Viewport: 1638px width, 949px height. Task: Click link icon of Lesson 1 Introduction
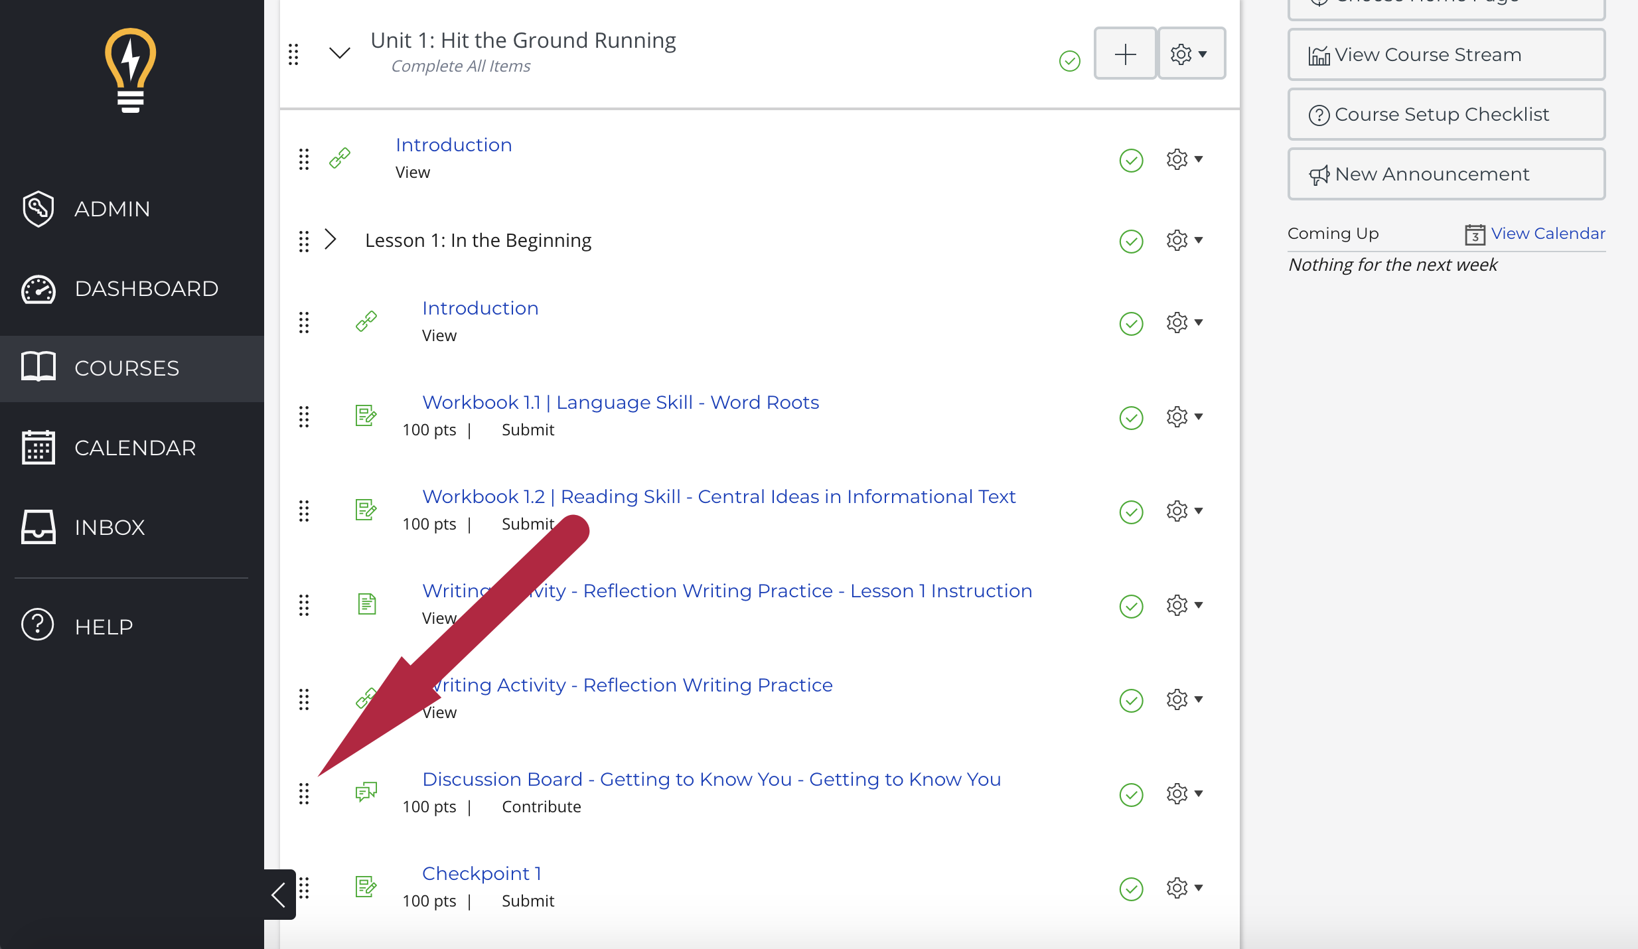(366, 321)
